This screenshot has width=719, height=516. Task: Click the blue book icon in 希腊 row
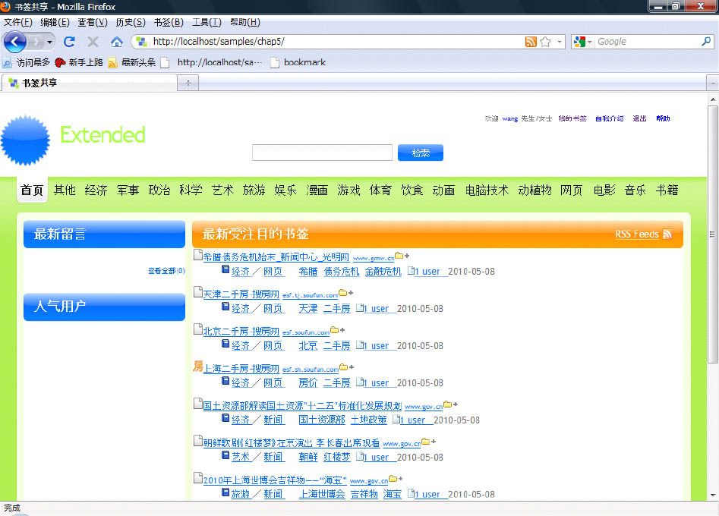click(x=225, y=269)
